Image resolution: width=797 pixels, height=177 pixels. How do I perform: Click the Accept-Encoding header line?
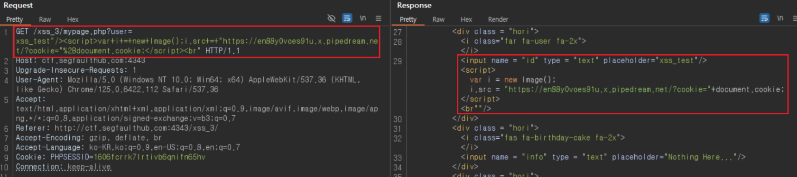[x=89, y=138]
